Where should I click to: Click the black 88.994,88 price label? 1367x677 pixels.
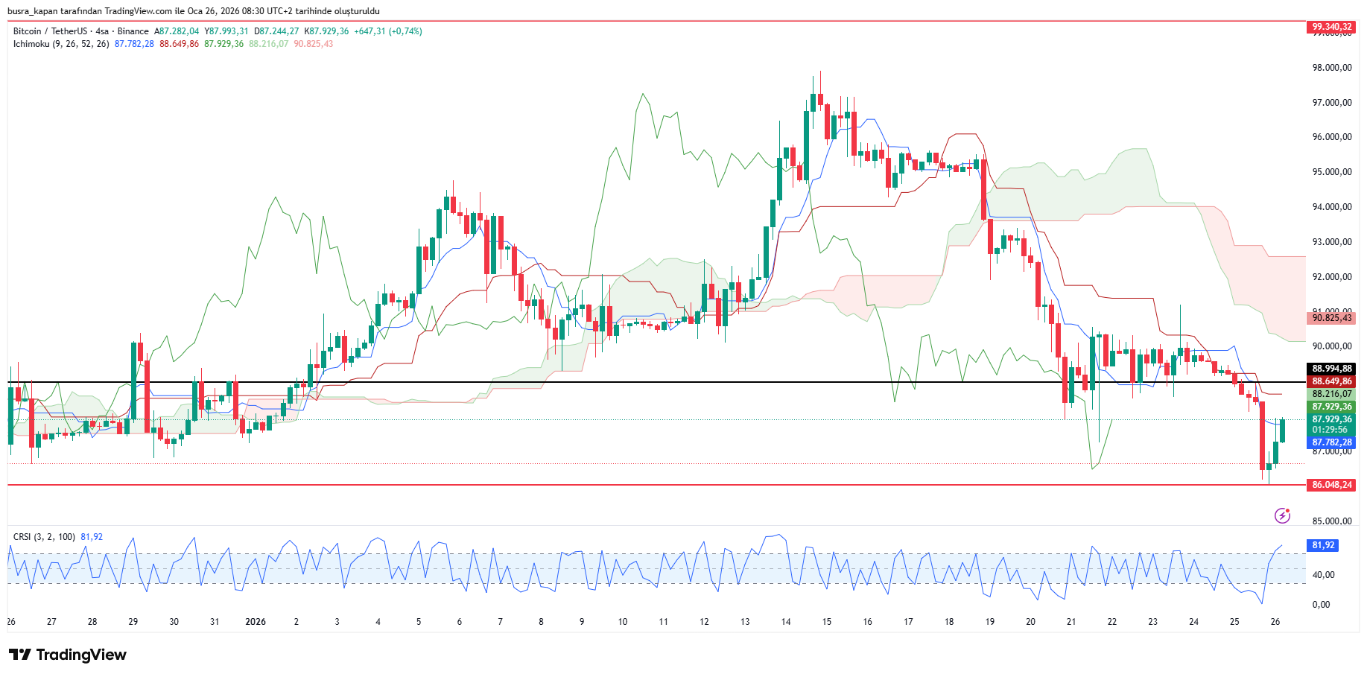[x=1331, y=369]
